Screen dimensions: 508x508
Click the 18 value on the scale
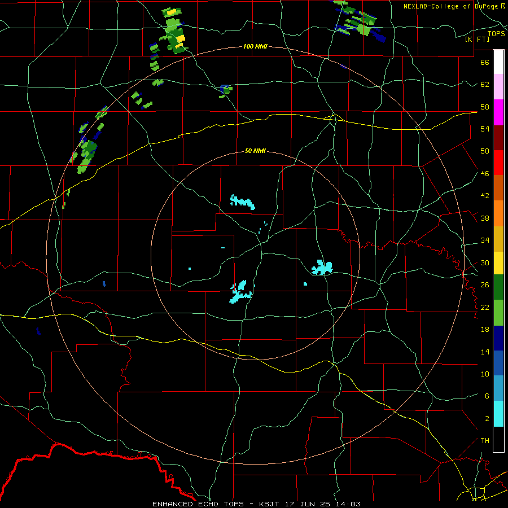coord(485,330)
